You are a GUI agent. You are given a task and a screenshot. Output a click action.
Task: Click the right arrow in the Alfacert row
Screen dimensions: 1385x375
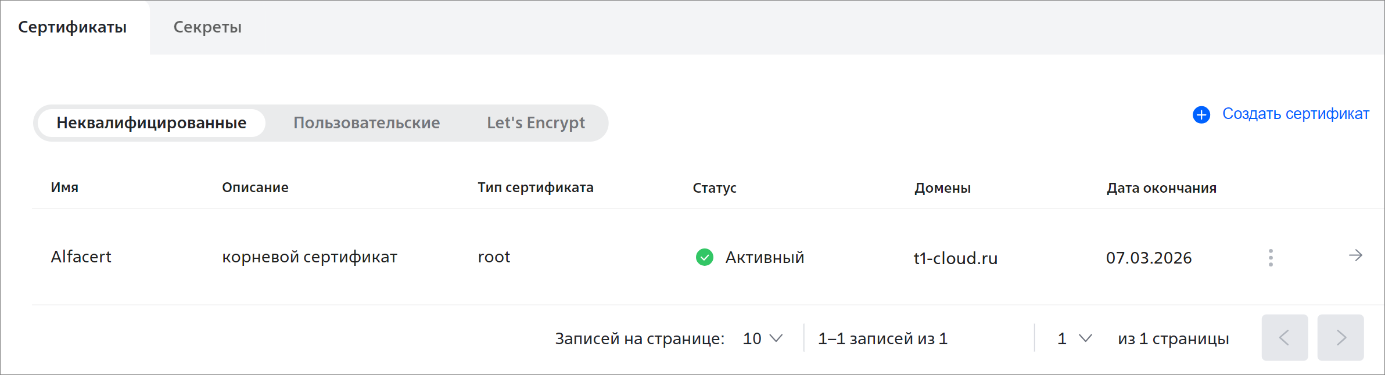pyautogui.click(x=1355, y=255)
